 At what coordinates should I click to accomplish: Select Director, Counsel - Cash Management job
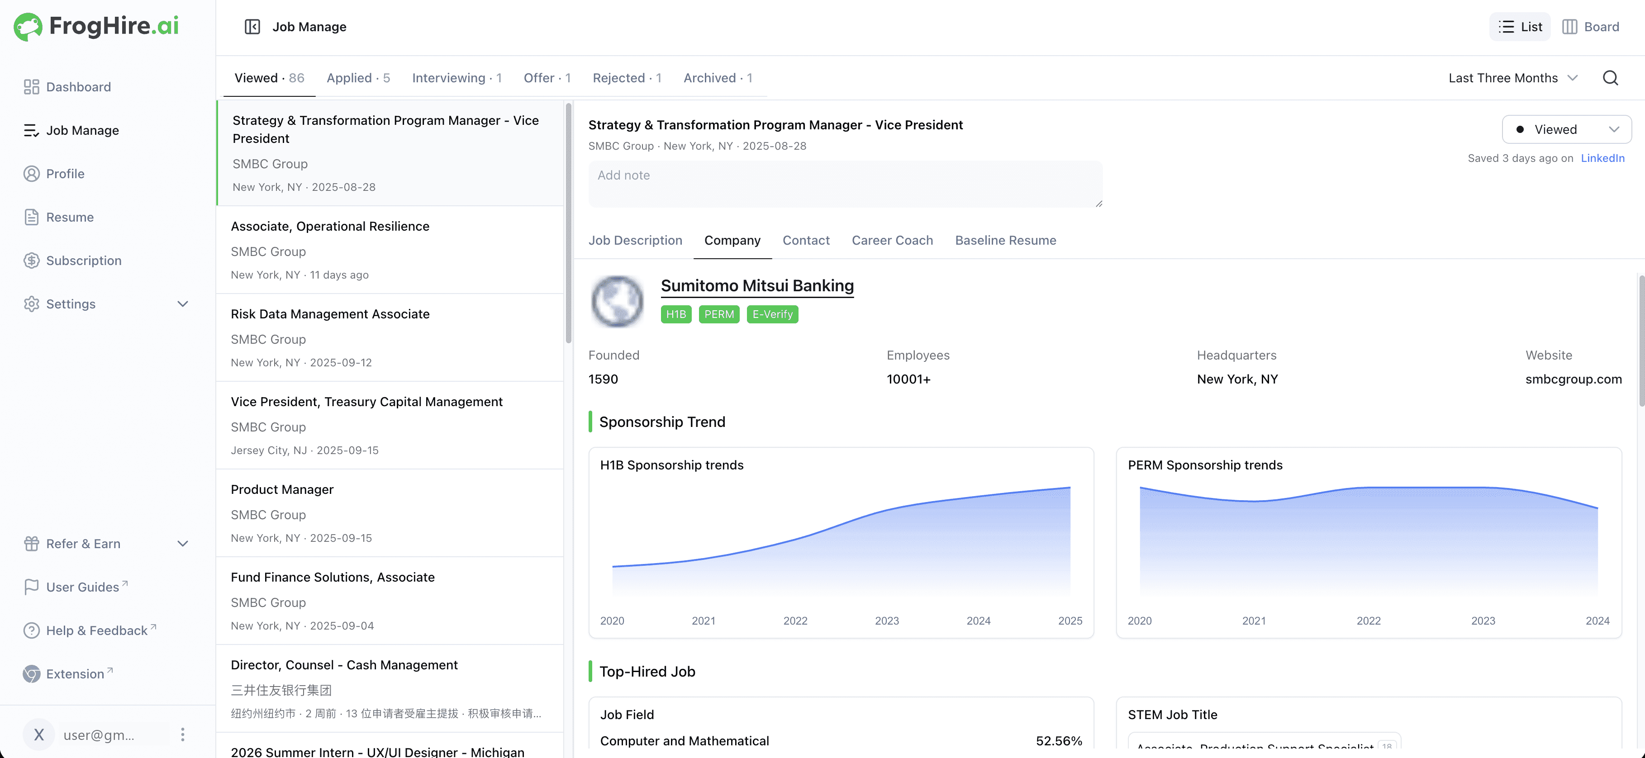pyautogui.click(x=390, y=688)
